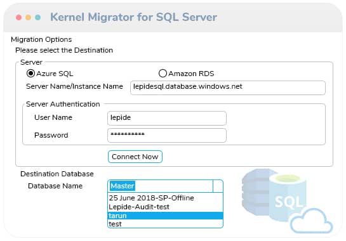
Task: Select the Amazon RDS radio button
Action: point(163,74)
